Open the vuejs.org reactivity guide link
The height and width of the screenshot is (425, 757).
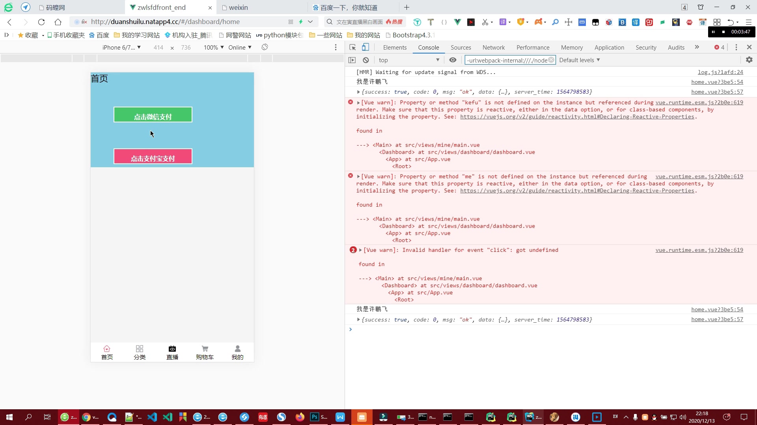pyautogui.click(x=577, y=117)
